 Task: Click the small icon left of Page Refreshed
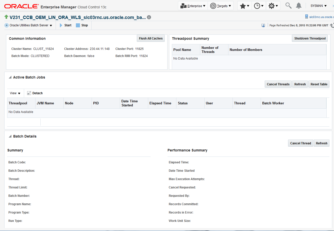[x=263, y=25]
